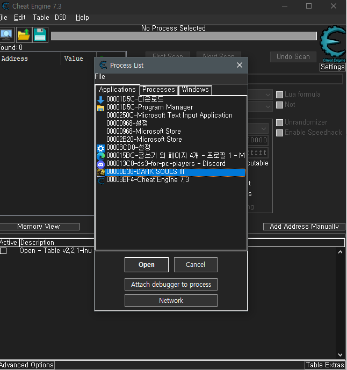347x370 pixels.
Task: Toggle the Lua formula checkbox
Action: point(279,95)
